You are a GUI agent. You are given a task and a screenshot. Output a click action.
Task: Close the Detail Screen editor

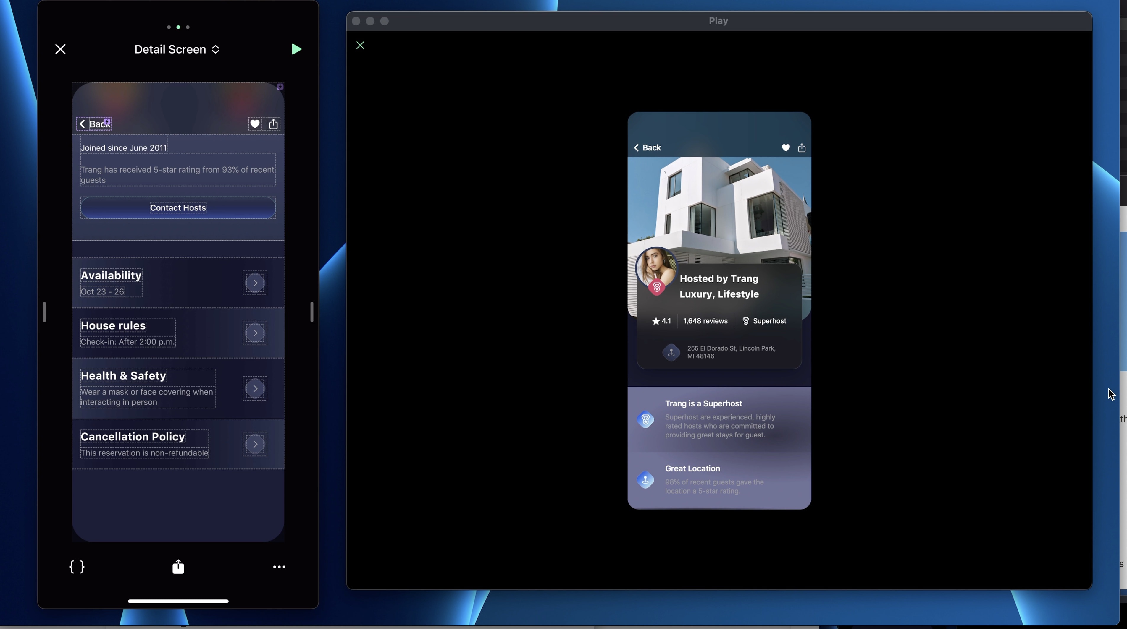pyautogui.click(x=60, y=49)
